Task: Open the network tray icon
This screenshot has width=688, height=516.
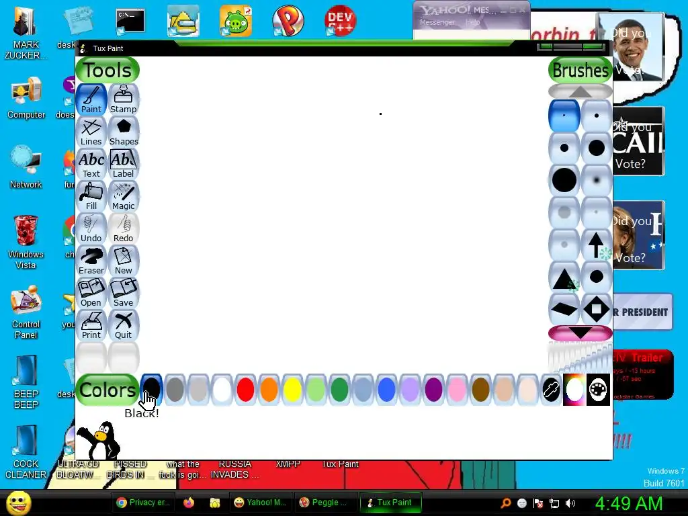Action: click(554, 503)
